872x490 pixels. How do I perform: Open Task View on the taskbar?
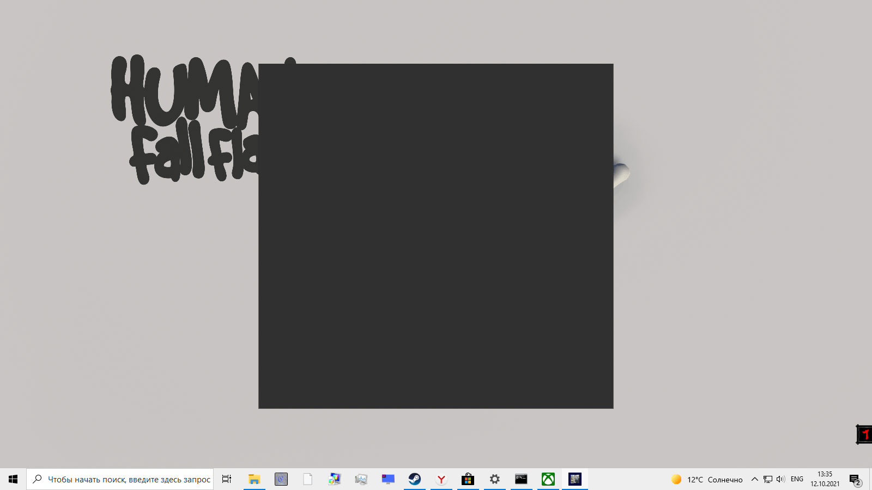tap(227, 479)
